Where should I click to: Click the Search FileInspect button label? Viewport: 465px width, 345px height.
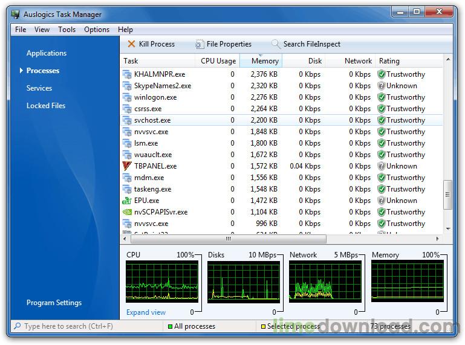[311, 44]
